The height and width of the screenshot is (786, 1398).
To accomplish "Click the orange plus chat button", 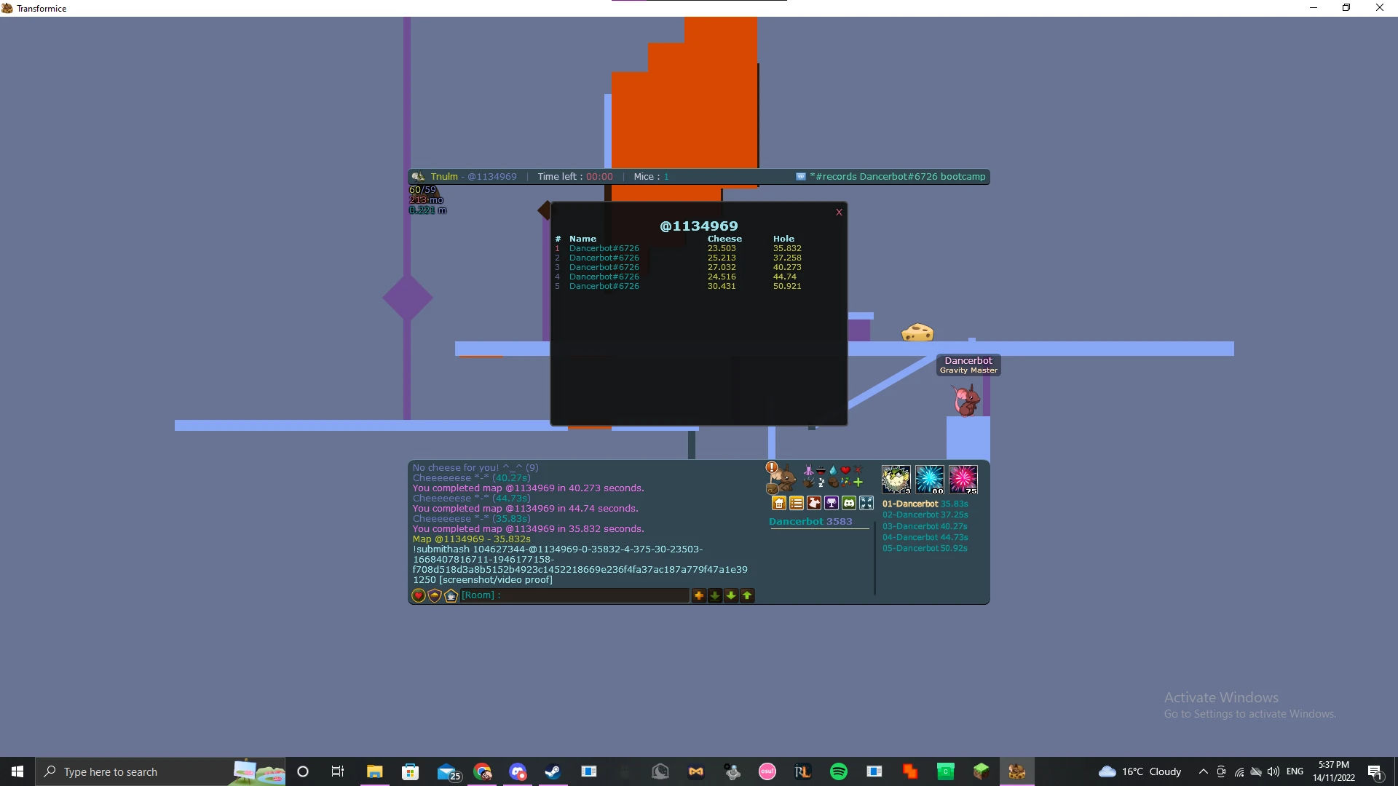I will pyautogui.click(x=699, y=595).
